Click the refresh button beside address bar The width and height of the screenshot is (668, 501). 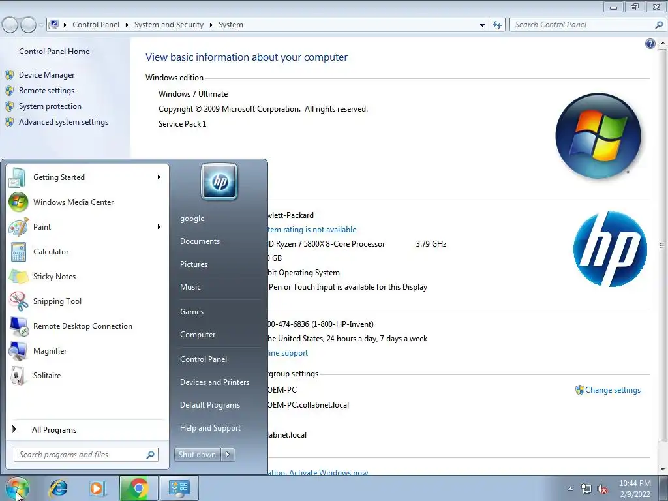tap(496, 25)
